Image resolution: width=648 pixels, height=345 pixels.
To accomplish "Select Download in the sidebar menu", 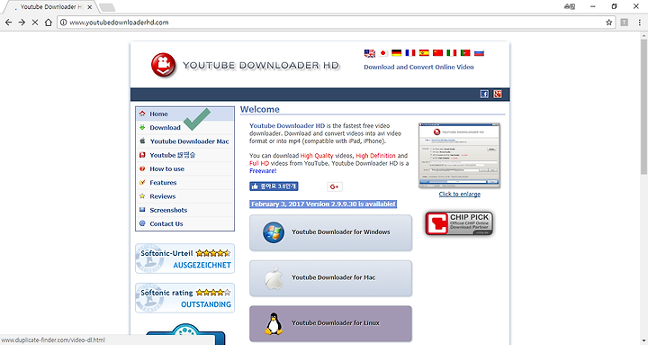I will click(x=184, y=127).
